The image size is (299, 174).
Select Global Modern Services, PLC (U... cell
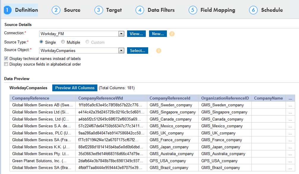tap(43, 133)
